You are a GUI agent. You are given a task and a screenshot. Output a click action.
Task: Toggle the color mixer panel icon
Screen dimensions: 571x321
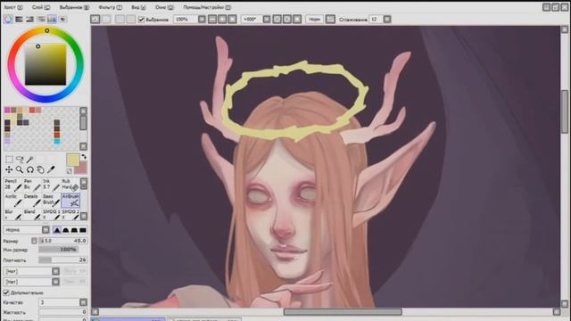tap(41, 19)
